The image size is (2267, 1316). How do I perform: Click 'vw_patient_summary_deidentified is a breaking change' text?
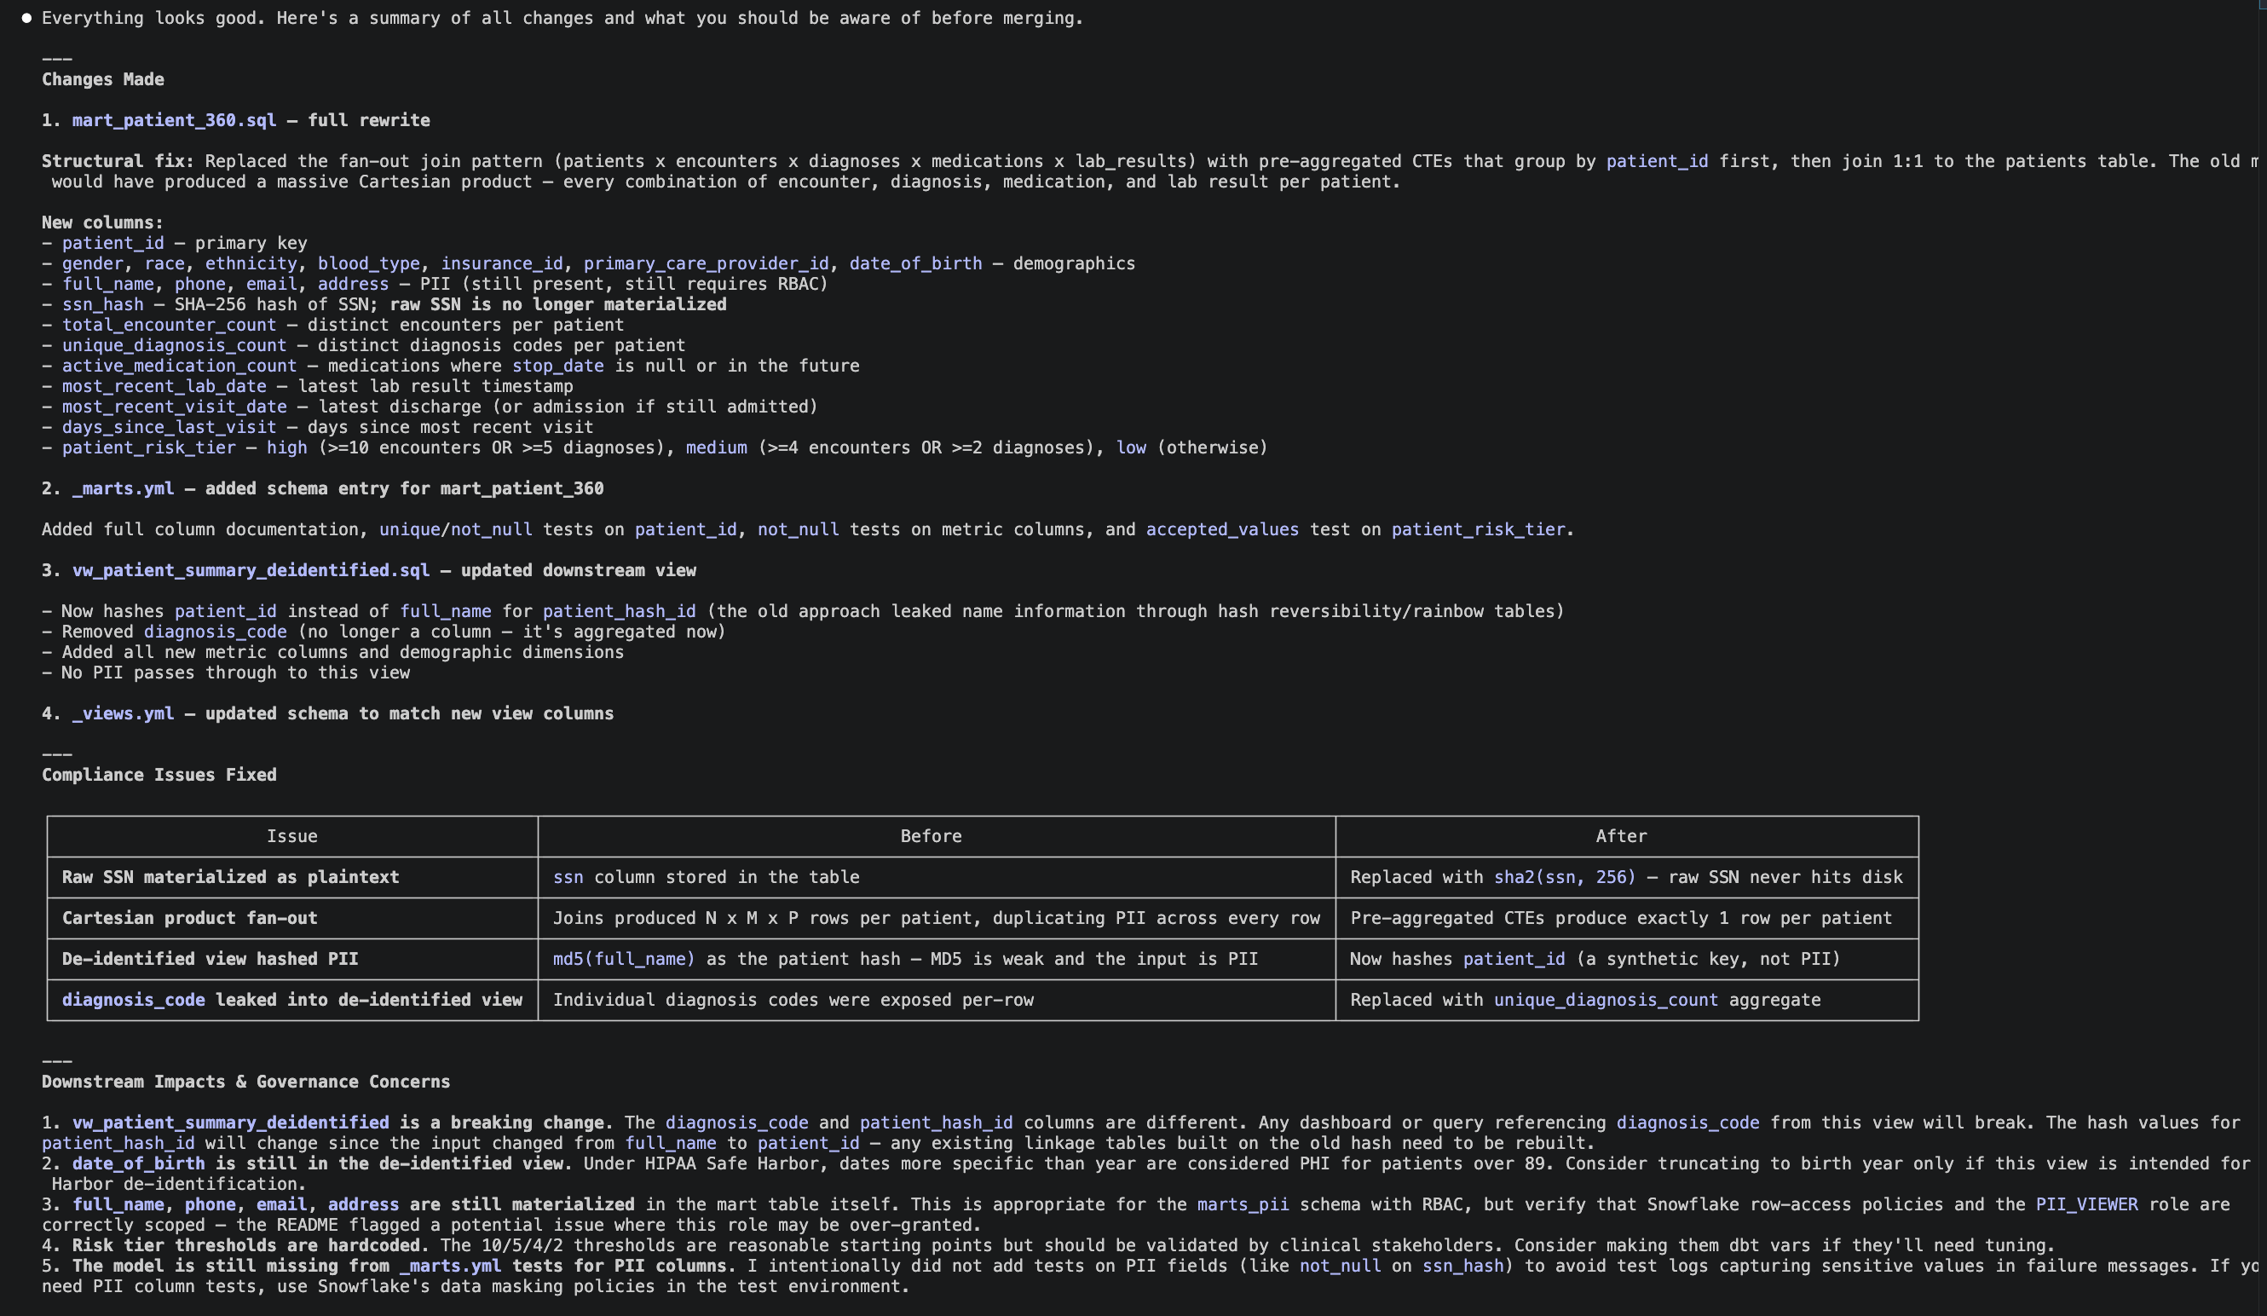[343, 1123]
